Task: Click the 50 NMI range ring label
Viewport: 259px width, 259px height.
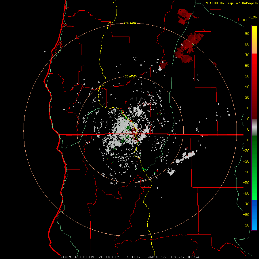Action: [130, 76]
